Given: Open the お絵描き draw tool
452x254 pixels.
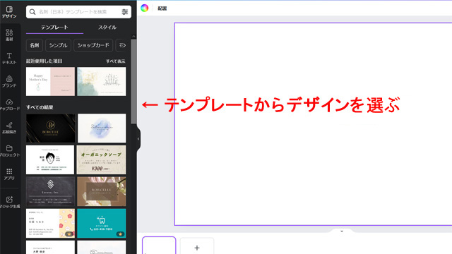Looking at the screenshot, I should 9,128.
